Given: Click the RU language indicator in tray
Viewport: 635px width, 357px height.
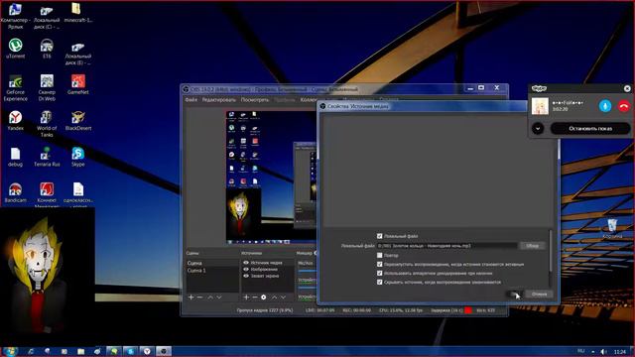Looking at the screenshot, I should pyautogui.click(x=581, y=351).
